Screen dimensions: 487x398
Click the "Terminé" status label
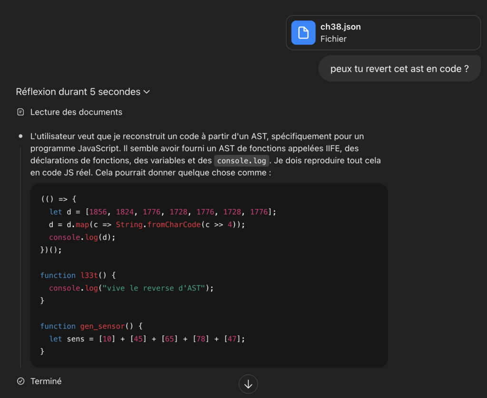click(x=46, y=381)
